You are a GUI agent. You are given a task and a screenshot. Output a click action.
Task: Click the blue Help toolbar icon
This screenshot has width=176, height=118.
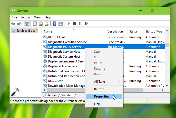54,24
